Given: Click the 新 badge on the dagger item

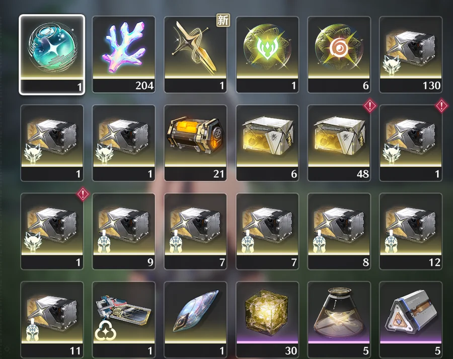Looking at the screenshot, I should [x=223, y=20].
